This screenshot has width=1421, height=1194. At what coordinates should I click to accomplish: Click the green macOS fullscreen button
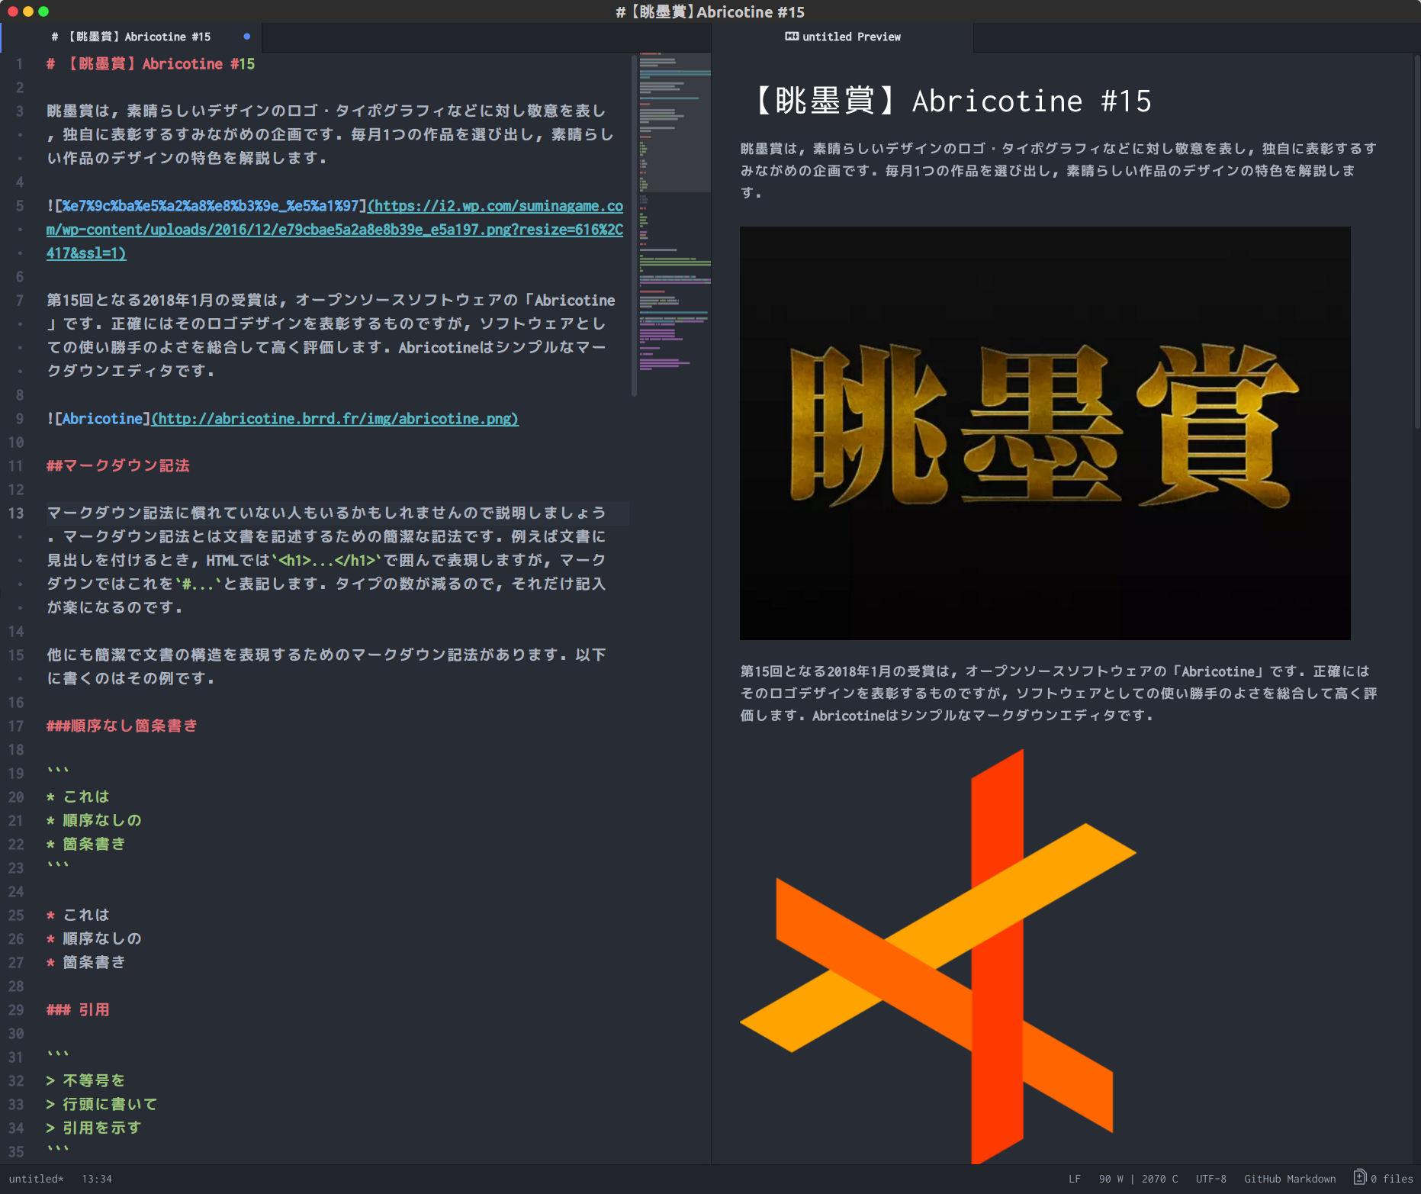pyautogui.click(x=43, y=11)
